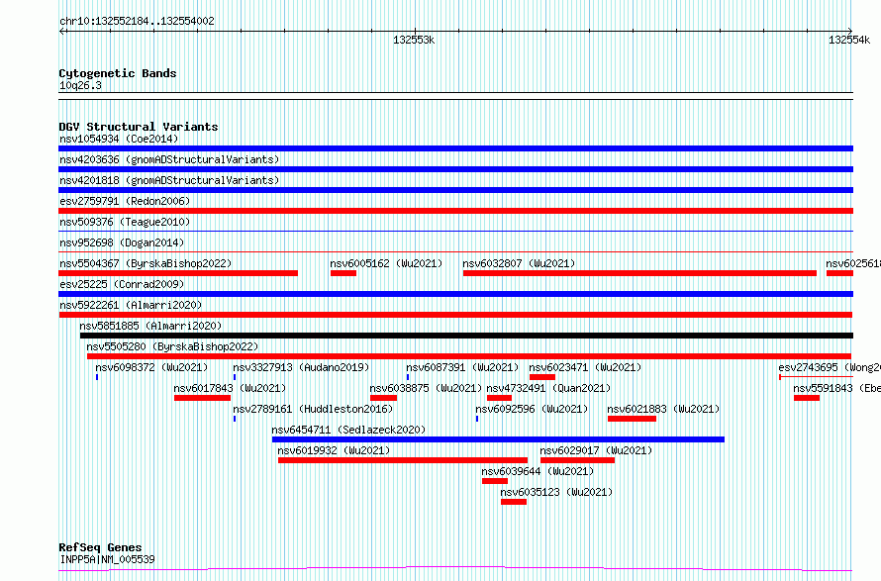Select nsv952698 (Dogan2014) label
The width and height of the screenshot is (881, 581).
point(122,242)
